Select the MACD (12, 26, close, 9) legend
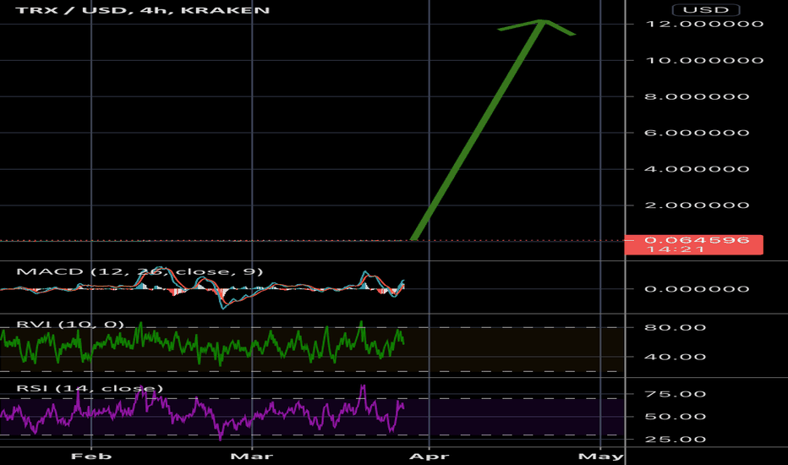The height and width of the screenshot is (465, 788). (140, 271)
